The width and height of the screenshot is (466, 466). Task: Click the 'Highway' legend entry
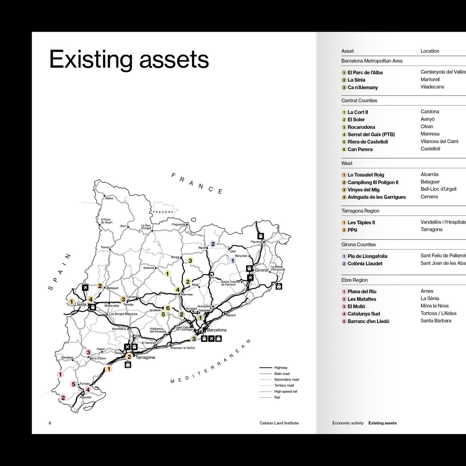pos(273,368)
